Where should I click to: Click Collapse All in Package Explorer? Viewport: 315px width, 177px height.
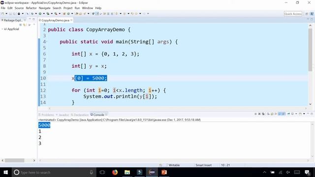click(21, 25)
